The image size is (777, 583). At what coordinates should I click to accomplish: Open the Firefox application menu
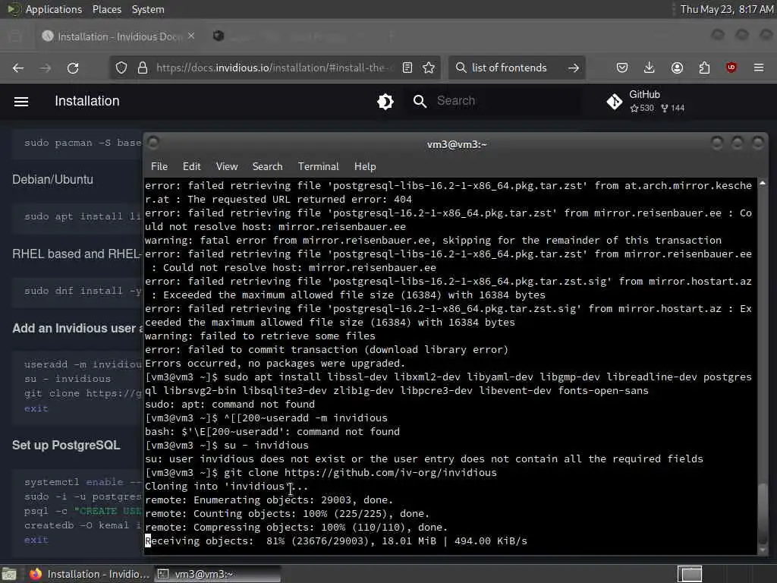pos(759,68)
